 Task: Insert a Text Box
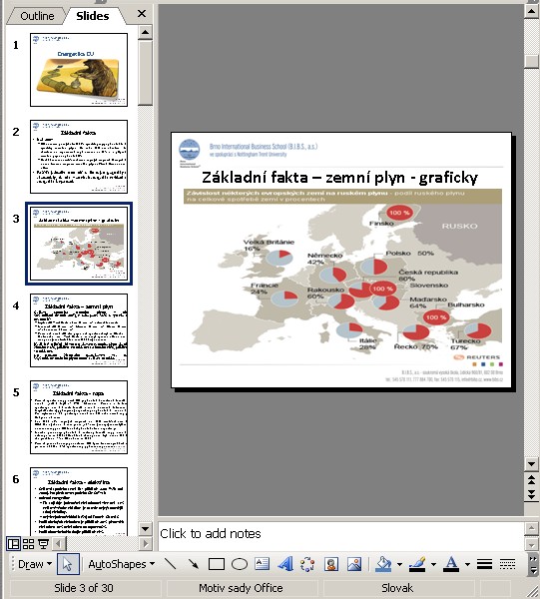coord(262,564)
